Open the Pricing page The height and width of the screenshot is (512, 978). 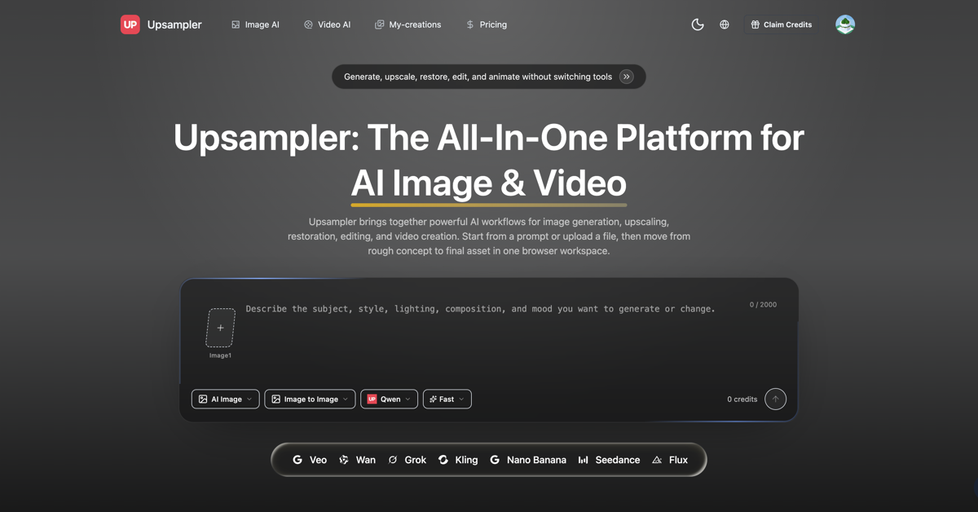487,24
